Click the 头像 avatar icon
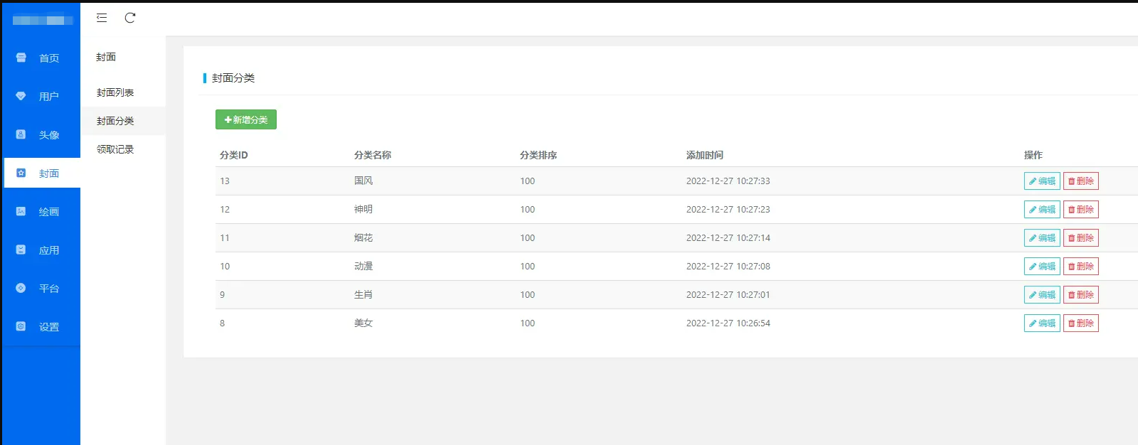The height and width of the screenshot is (445, 1138). (x=21, y=134)
